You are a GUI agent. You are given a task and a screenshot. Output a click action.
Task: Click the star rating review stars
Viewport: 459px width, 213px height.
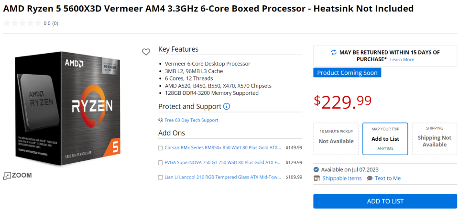22,23
